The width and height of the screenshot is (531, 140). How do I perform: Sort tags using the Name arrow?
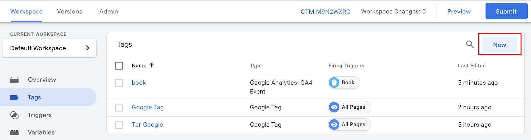(x=152, y=65)
